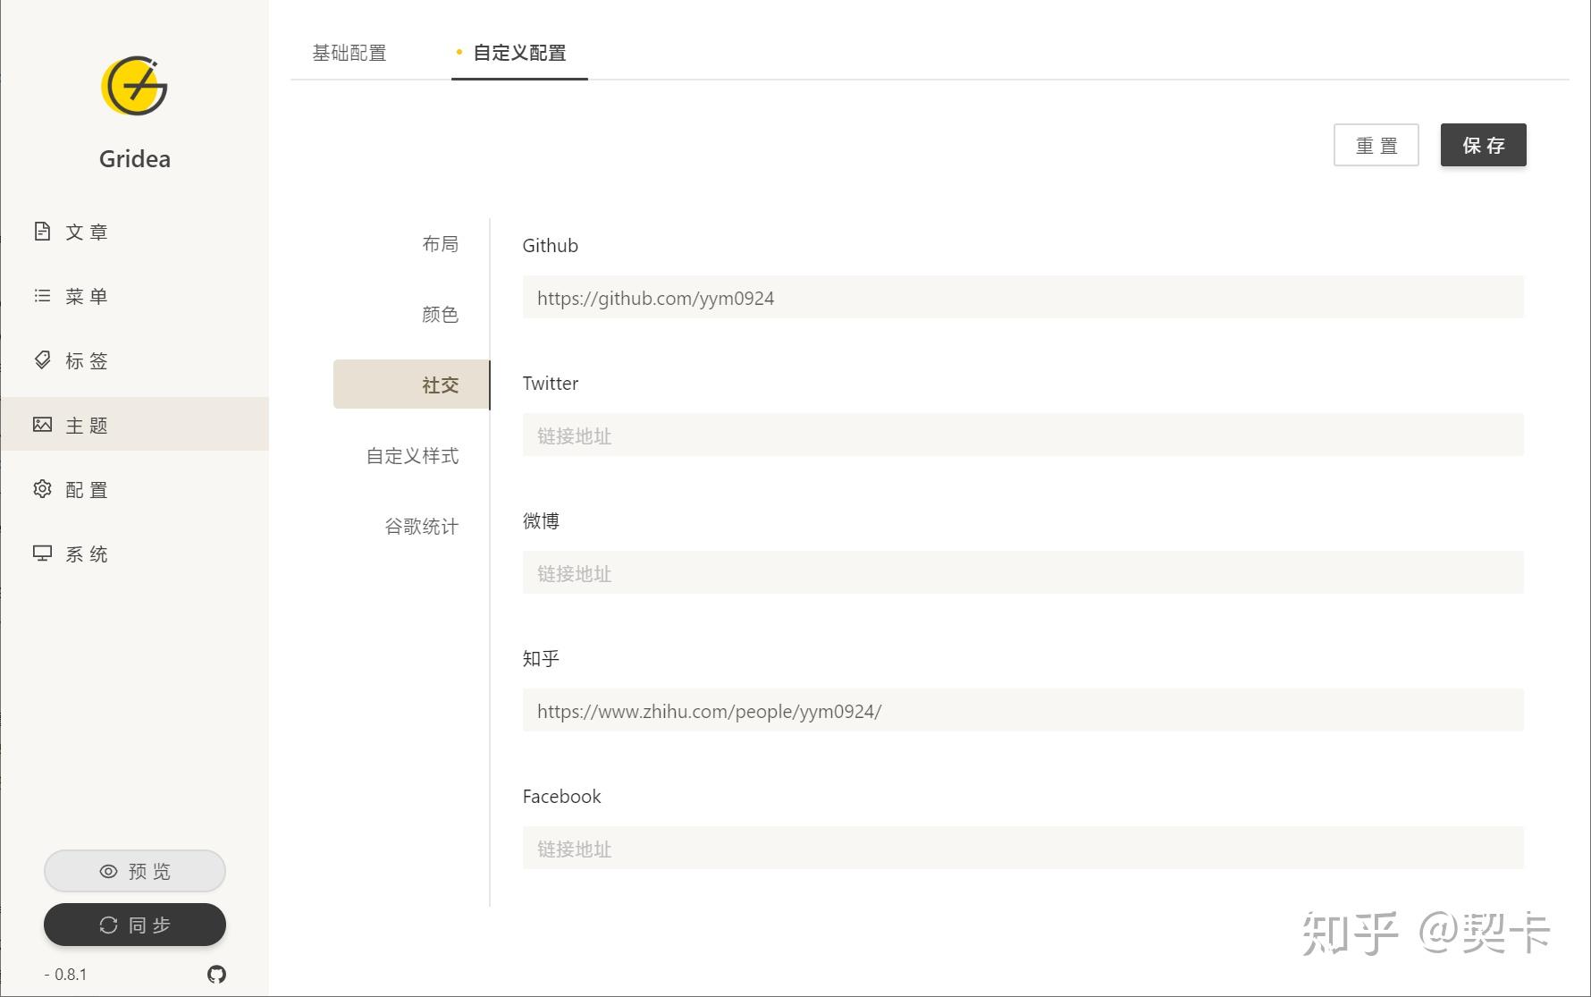Click the version text 0.8.1
This screenshot has height=997, width=1591.
point(66,974)
